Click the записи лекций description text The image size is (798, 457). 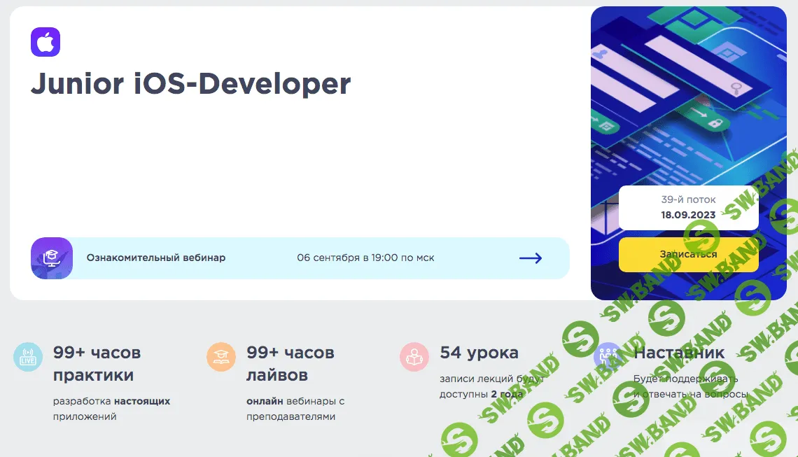491,386
